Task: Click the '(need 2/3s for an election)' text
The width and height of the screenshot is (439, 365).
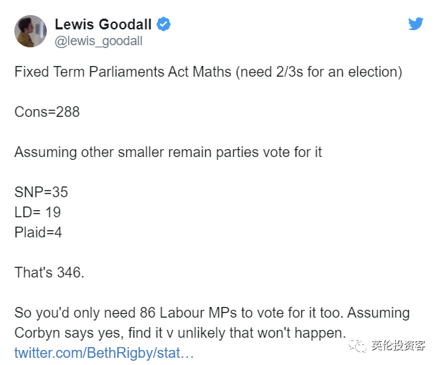Action: 319,72
